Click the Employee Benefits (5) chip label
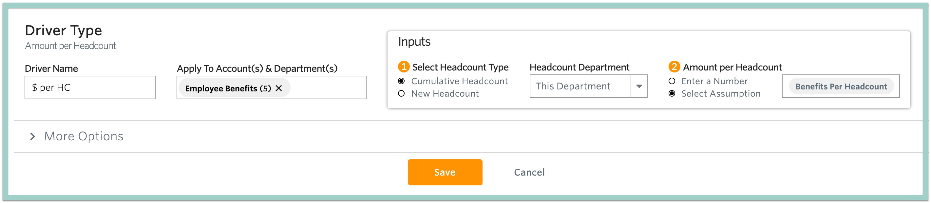 point(228,88)
